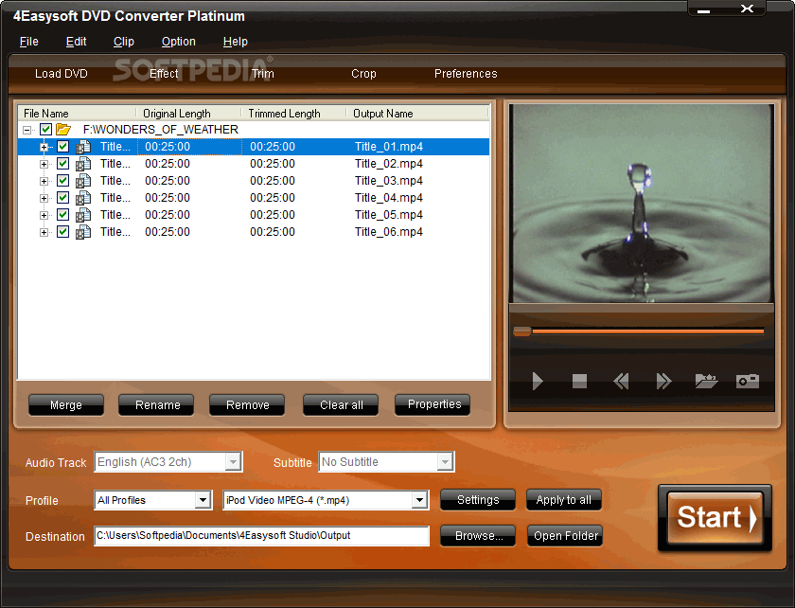Open the Option menu
Viewport: 795px width, 608px height.
point(179,42)
